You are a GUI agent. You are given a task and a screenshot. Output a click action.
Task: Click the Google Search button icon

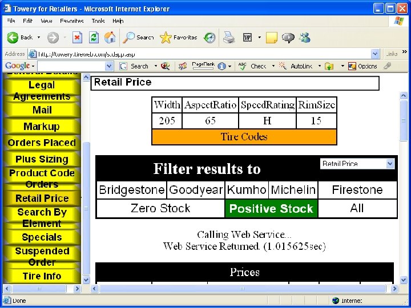tap(123, 66)
